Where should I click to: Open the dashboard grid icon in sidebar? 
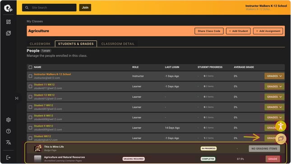(9, 22)
